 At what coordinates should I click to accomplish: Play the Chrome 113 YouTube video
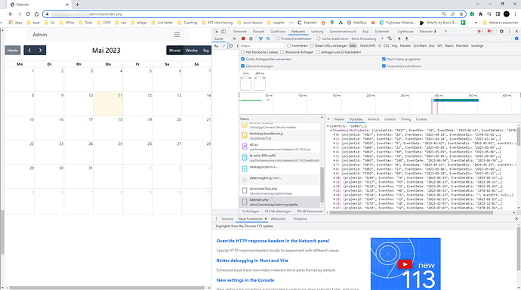coord(405,264)
